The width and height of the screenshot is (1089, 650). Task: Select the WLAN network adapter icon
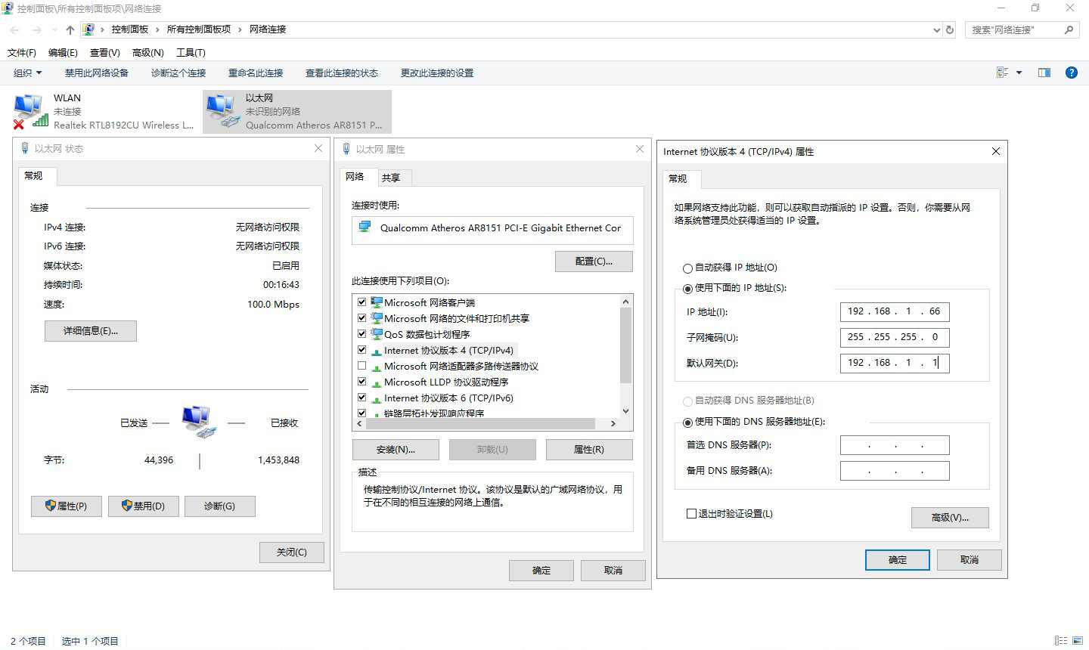pyautogui.click(x=29, y=111)
